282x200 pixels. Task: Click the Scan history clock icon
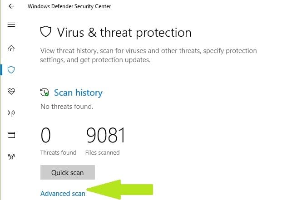45,93
